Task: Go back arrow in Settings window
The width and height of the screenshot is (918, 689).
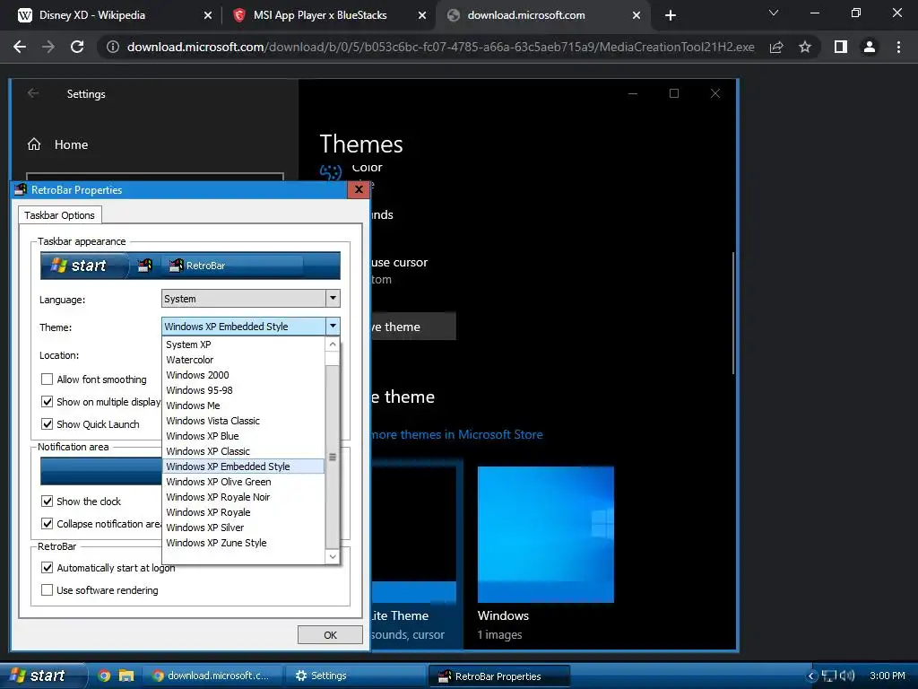Action: [33, 93]
